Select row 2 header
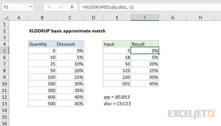The height and width of the screenshot is (126, 221). pyautogui.click(x=4, y=31)
